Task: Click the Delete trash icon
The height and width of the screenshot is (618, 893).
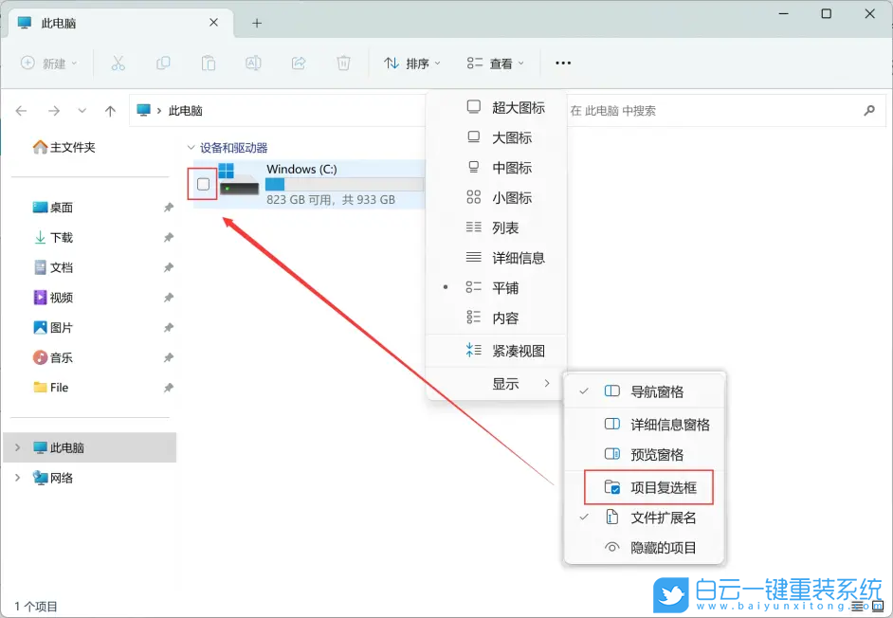Action: (344, 63)
